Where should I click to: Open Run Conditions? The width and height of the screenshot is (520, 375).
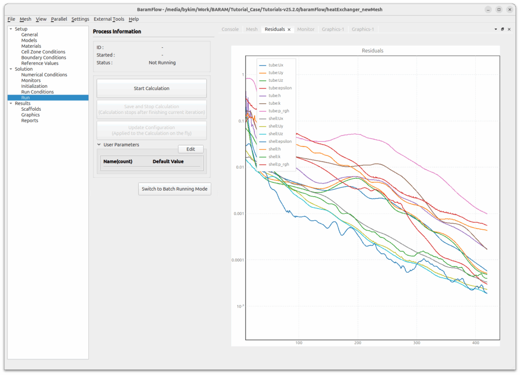(x=38, y=92)
